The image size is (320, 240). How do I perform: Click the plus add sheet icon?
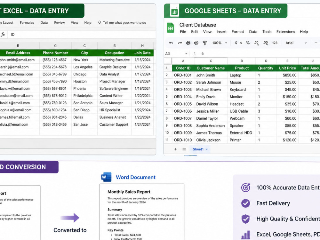(x=175, y=149)
